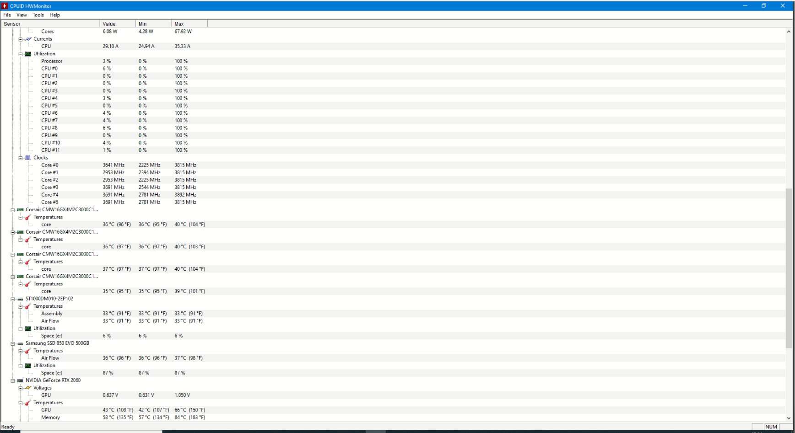
Task: Click the 3641 MHz value for Core #0
Action: tap(114, 165)
